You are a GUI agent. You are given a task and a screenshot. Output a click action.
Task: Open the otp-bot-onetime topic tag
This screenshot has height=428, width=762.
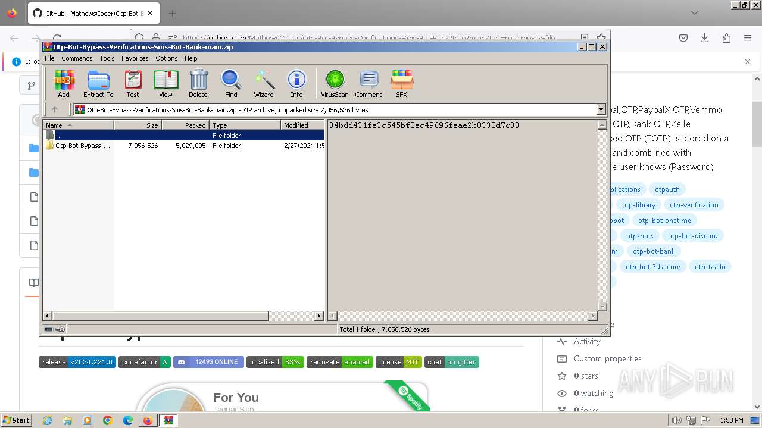pos(664,221)
